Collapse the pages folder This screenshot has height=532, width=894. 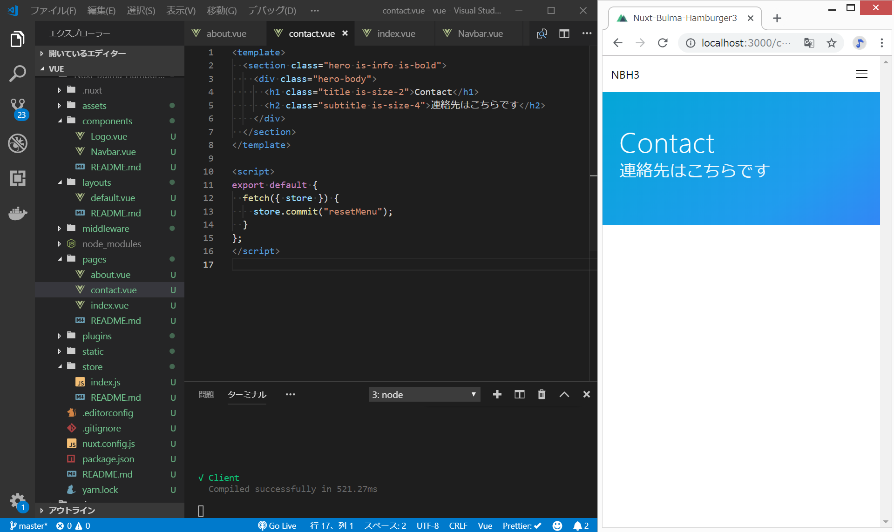click(x=60, y=259)
